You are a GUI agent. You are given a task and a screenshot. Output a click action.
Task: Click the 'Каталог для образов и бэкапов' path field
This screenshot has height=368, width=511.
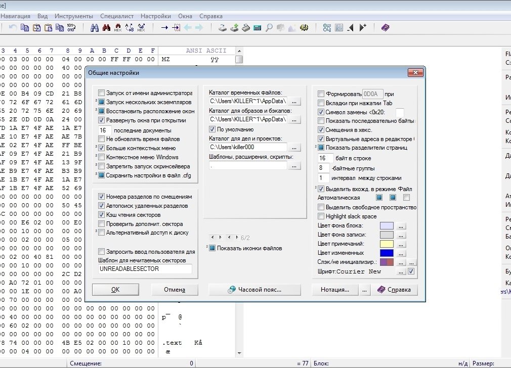coord(248,119)
